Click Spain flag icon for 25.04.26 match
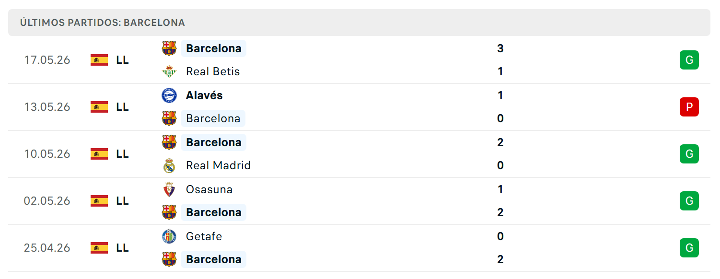720x279 pixels. (99, 248)
